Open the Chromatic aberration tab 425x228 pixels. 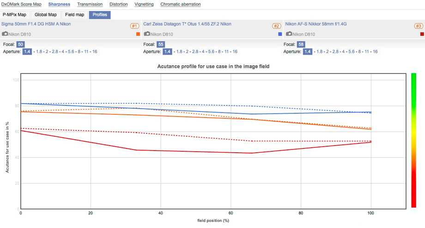click(181, 4)
